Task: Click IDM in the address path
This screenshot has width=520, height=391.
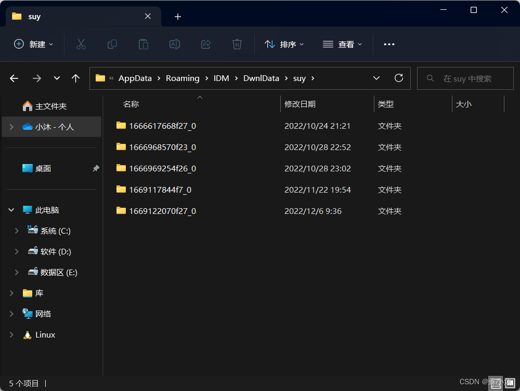Action: [x=221, y=78]
